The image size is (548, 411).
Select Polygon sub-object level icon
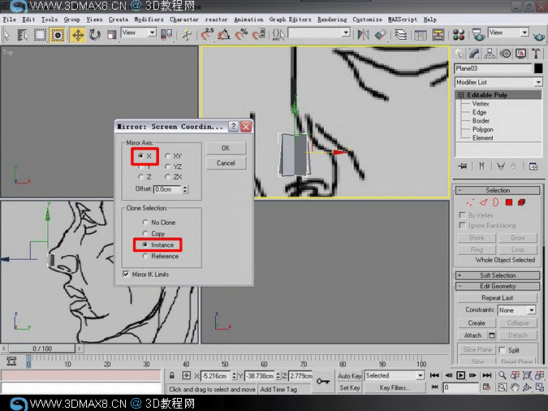tap(509, 202)
